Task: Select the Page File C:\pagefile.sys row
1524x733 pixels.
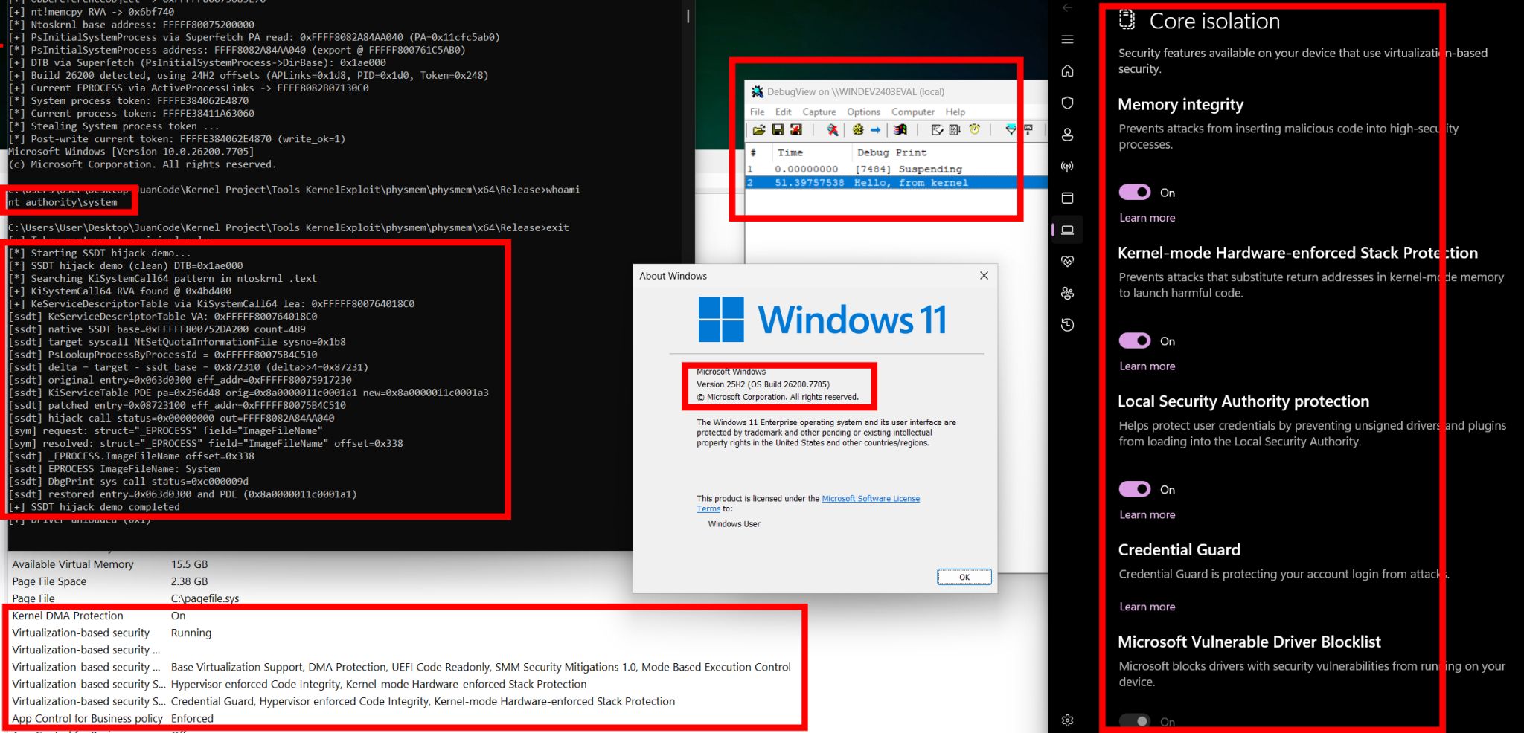Action: pos(320,598)
